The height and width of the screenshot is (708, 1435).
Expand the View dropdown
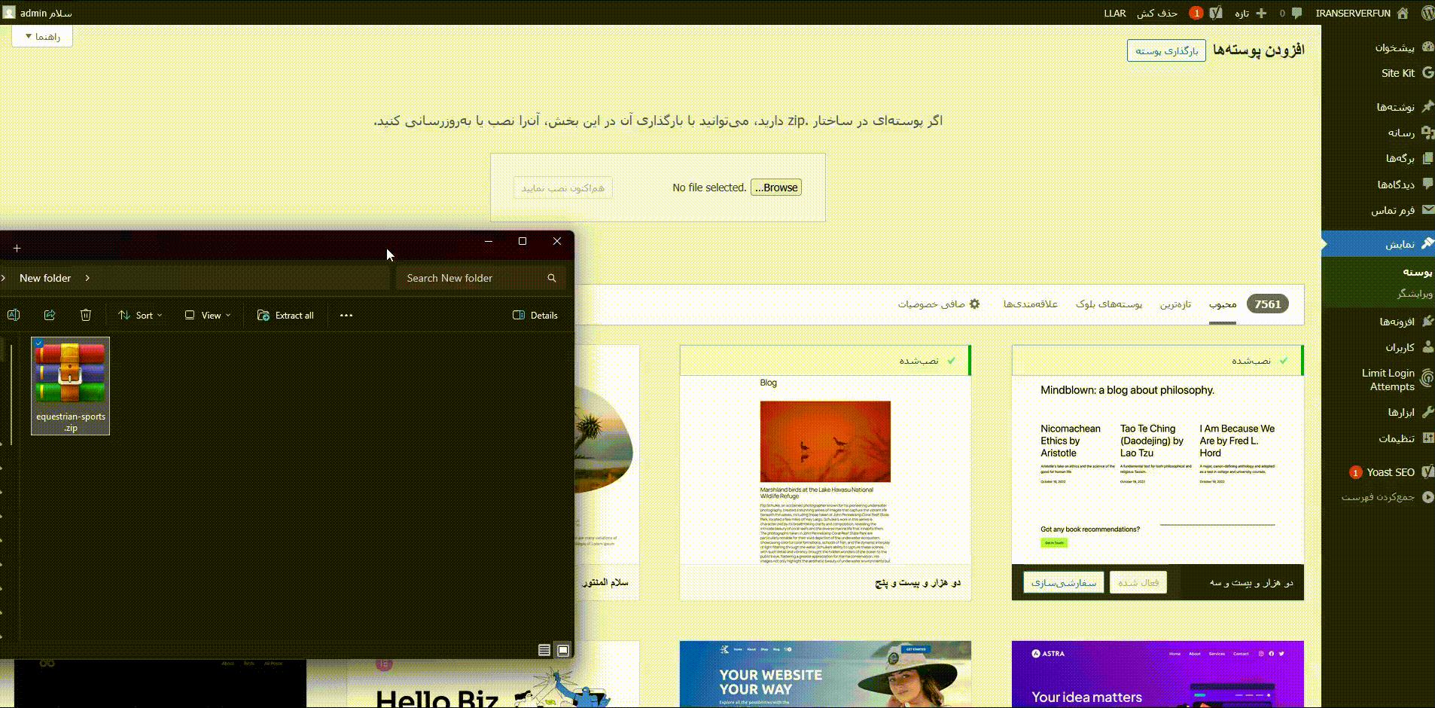point(207,315)
